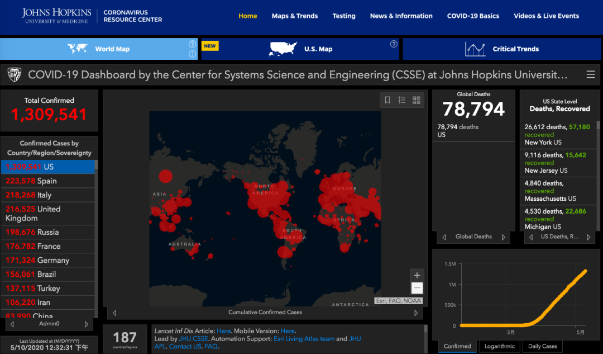This screenshot has height=354, width=603.
Task: Select France in confirmed cases list
Action: (x=47, y=246)
